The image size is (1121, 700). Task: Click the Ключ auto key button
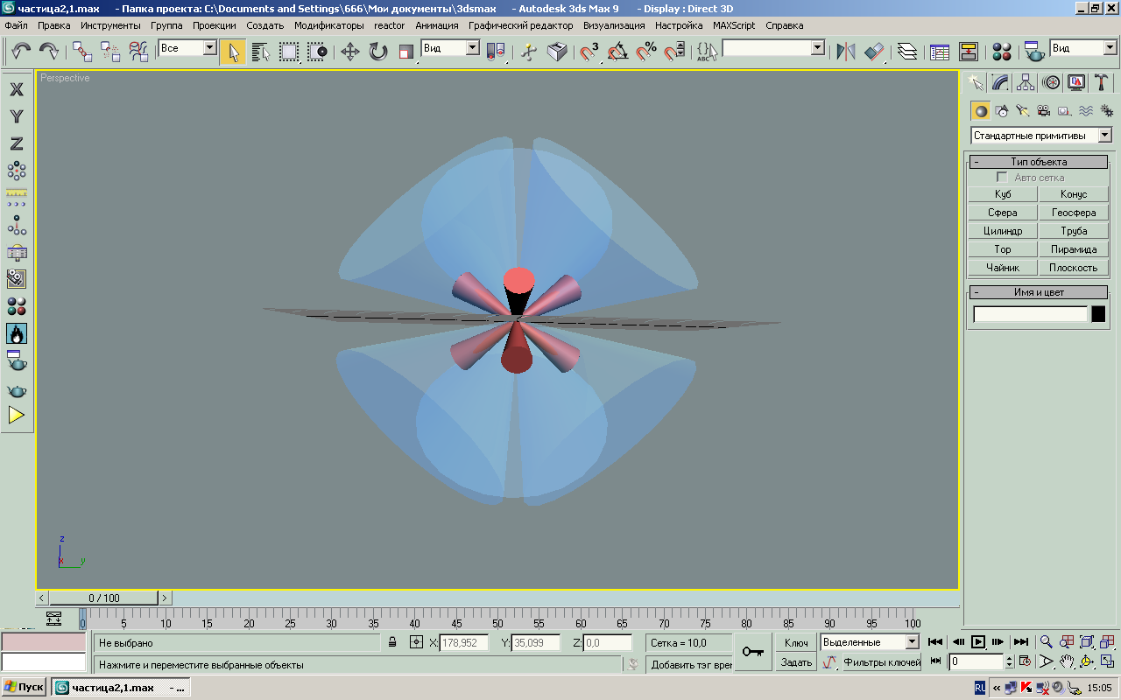pos(796,643)
